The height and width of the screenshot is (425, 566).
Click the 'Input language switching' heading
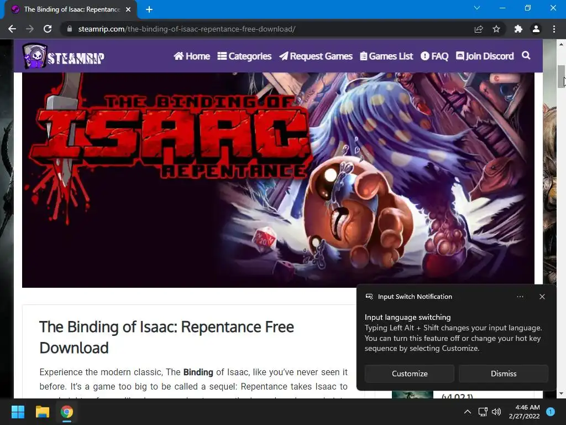point(407,317)
